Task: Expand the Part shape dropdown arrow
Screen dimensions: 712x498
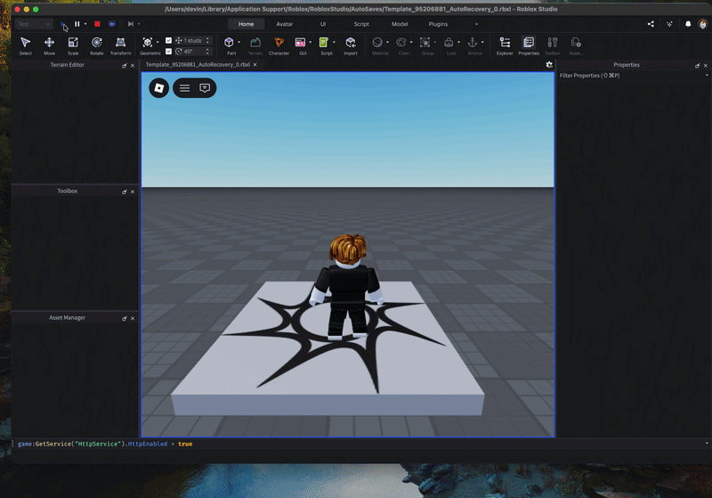Action: [x=239, y=42]
